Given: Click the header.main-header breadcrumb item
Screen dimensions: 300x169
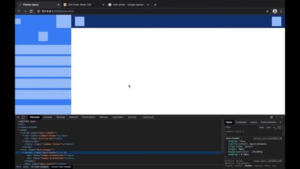Looking at the screenshot, I should point(61,167).
